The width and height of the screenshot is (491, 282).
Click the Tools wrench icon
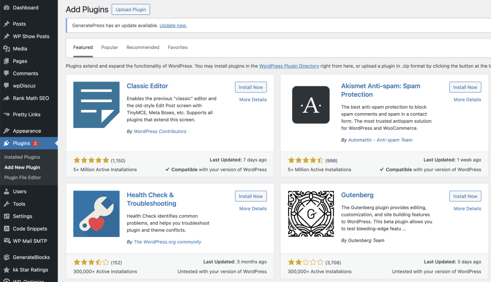tap(6, 204)
